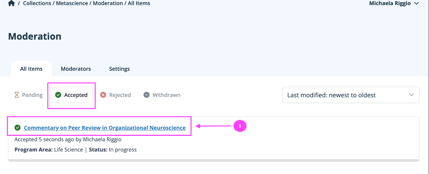Go to Metascience in the breadcrumb

tap(72, 3)
